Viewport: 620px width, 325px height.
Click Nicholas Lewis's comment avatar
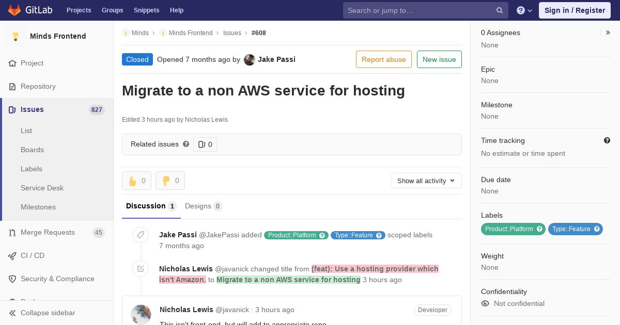coord(141,315)
